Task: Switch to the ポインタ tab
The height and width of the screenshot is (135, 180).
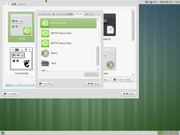Action: [x=89, y=14]
